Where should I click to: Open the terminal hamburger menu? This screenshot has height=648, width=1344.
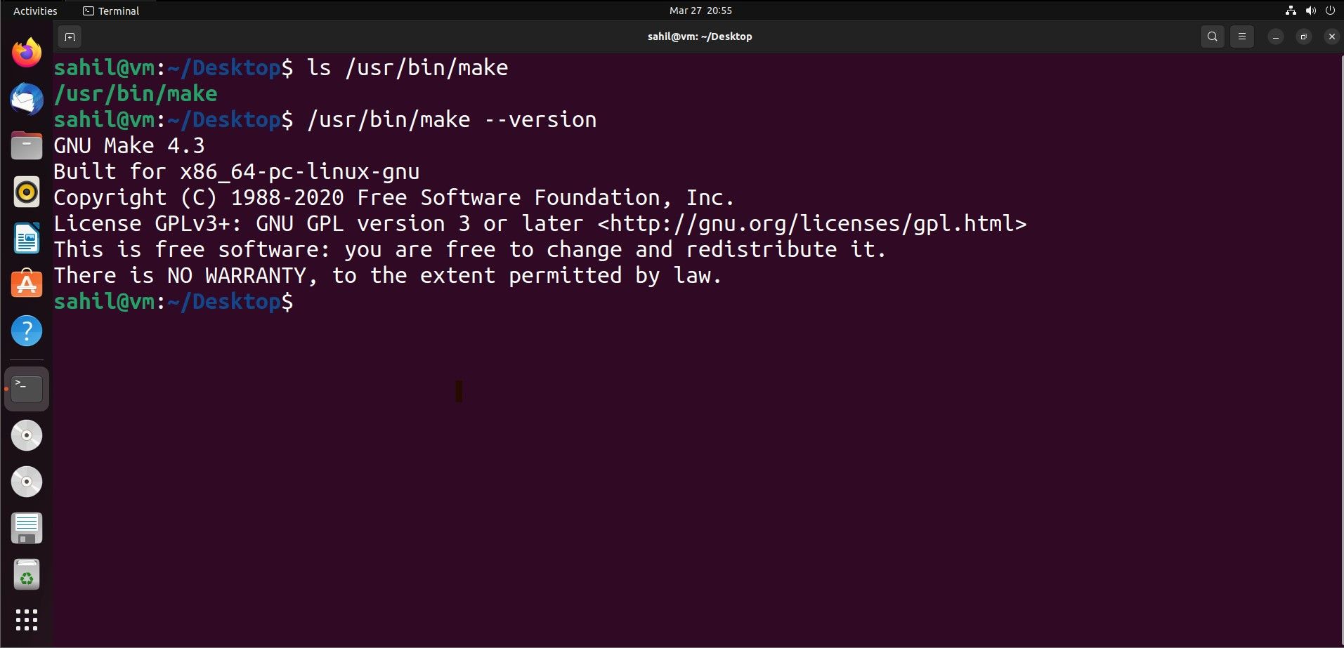[1241, 37]
